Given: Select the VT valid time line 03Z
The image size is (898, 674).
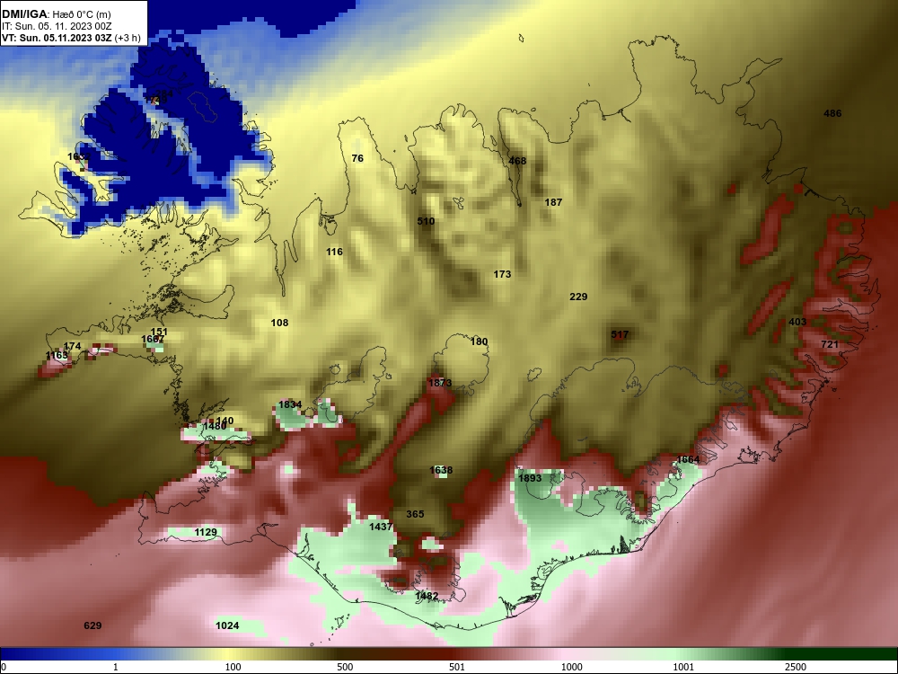Looking at the screenshot, I should tap(71, 38).
